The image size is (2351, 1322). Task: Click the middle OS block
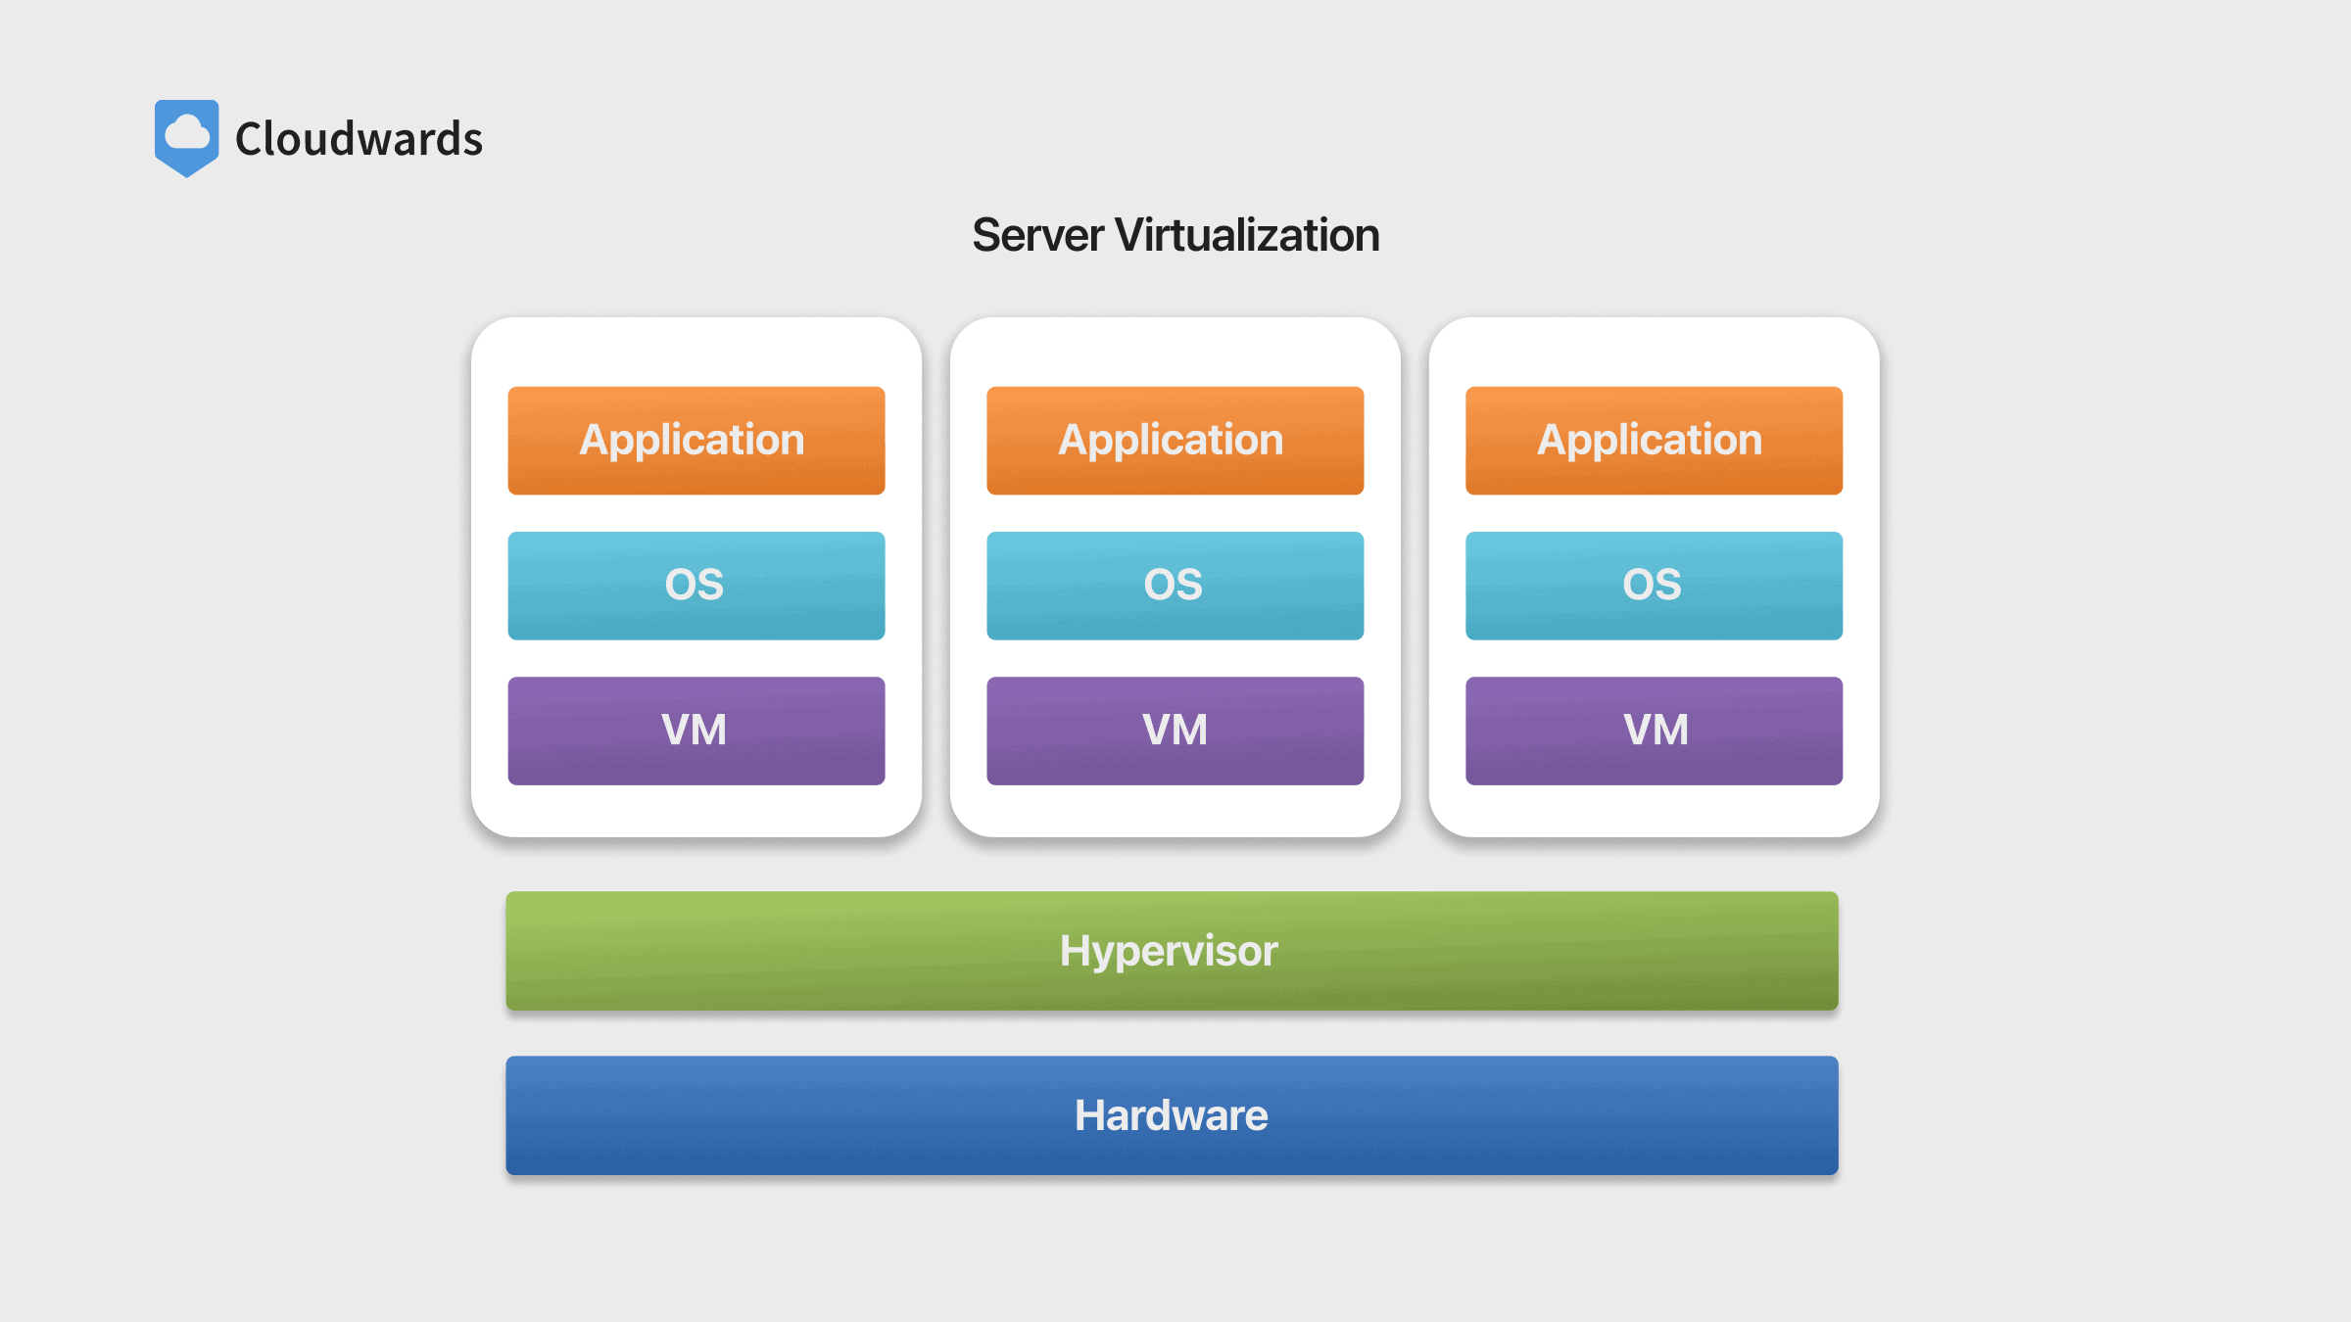(x=1175, y=586)
